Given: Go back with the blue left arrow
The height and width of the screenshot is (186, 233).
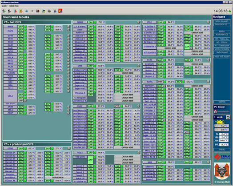Looking at the screenshot, I should click(x=27, y=11).
